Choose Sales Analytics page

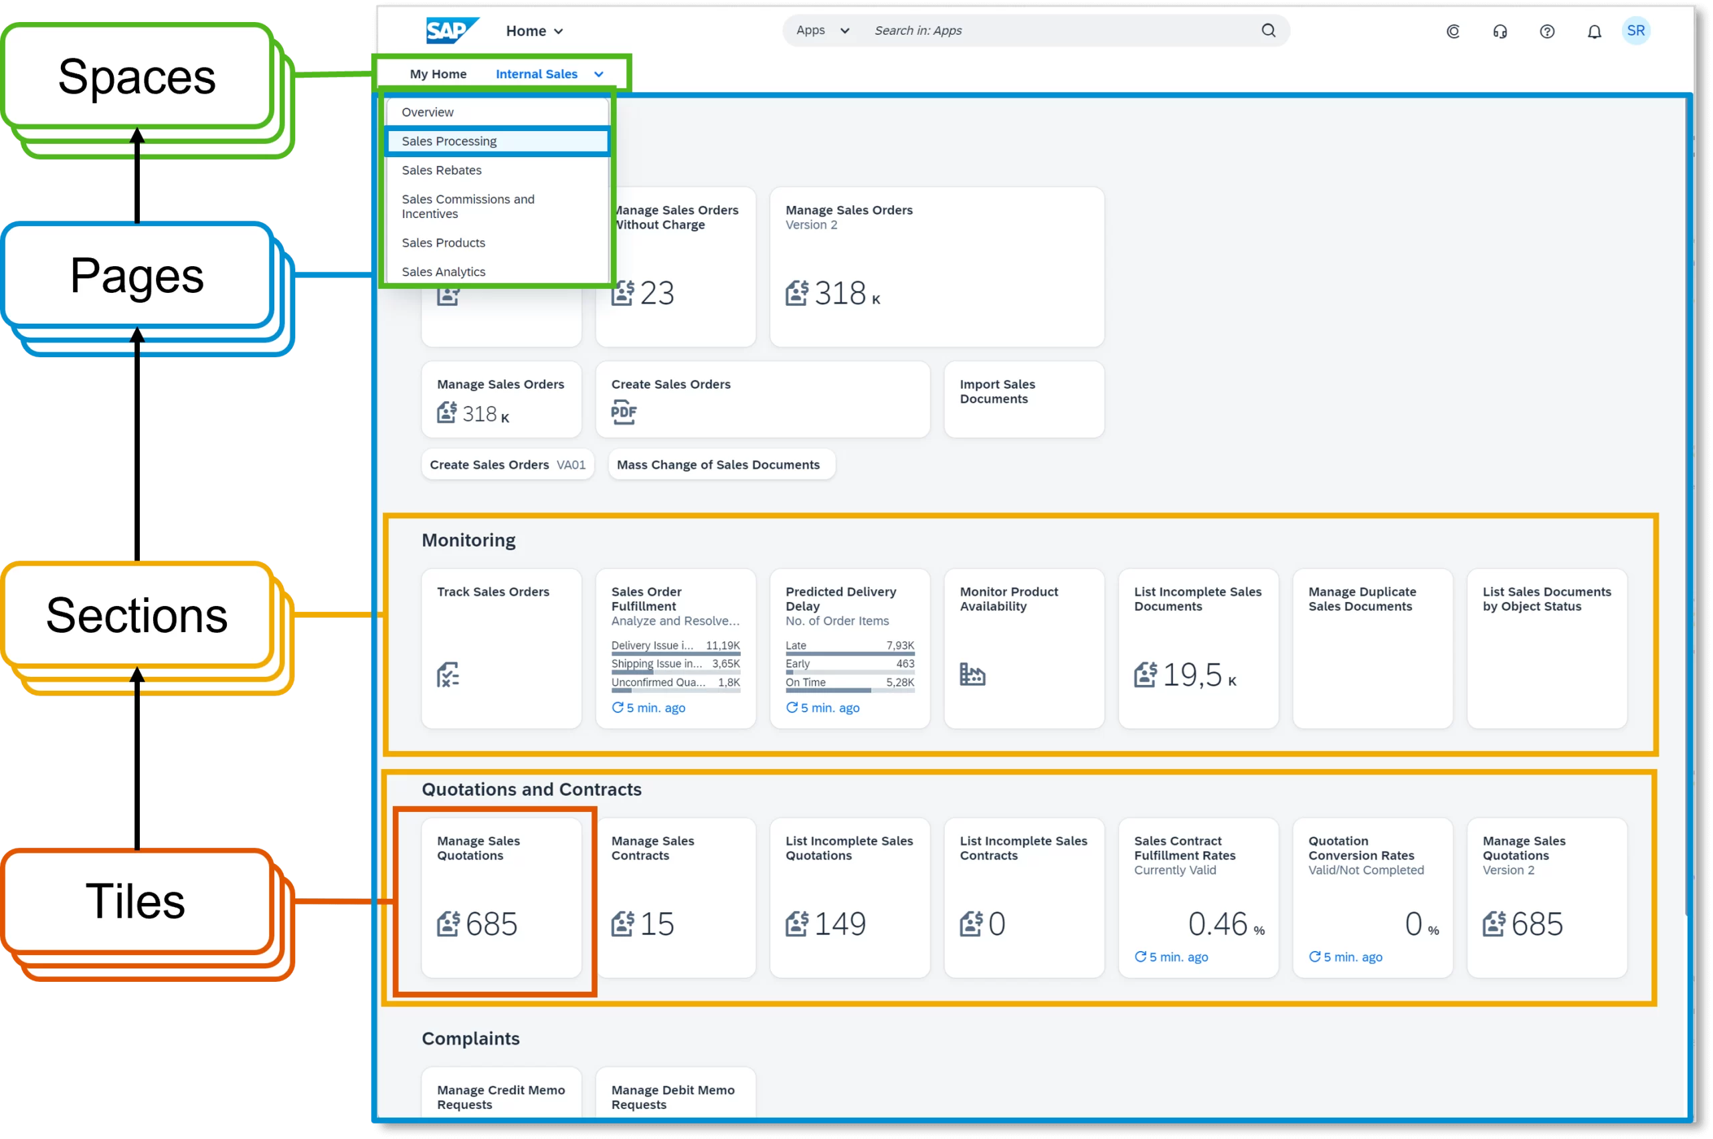click(498, 271)
